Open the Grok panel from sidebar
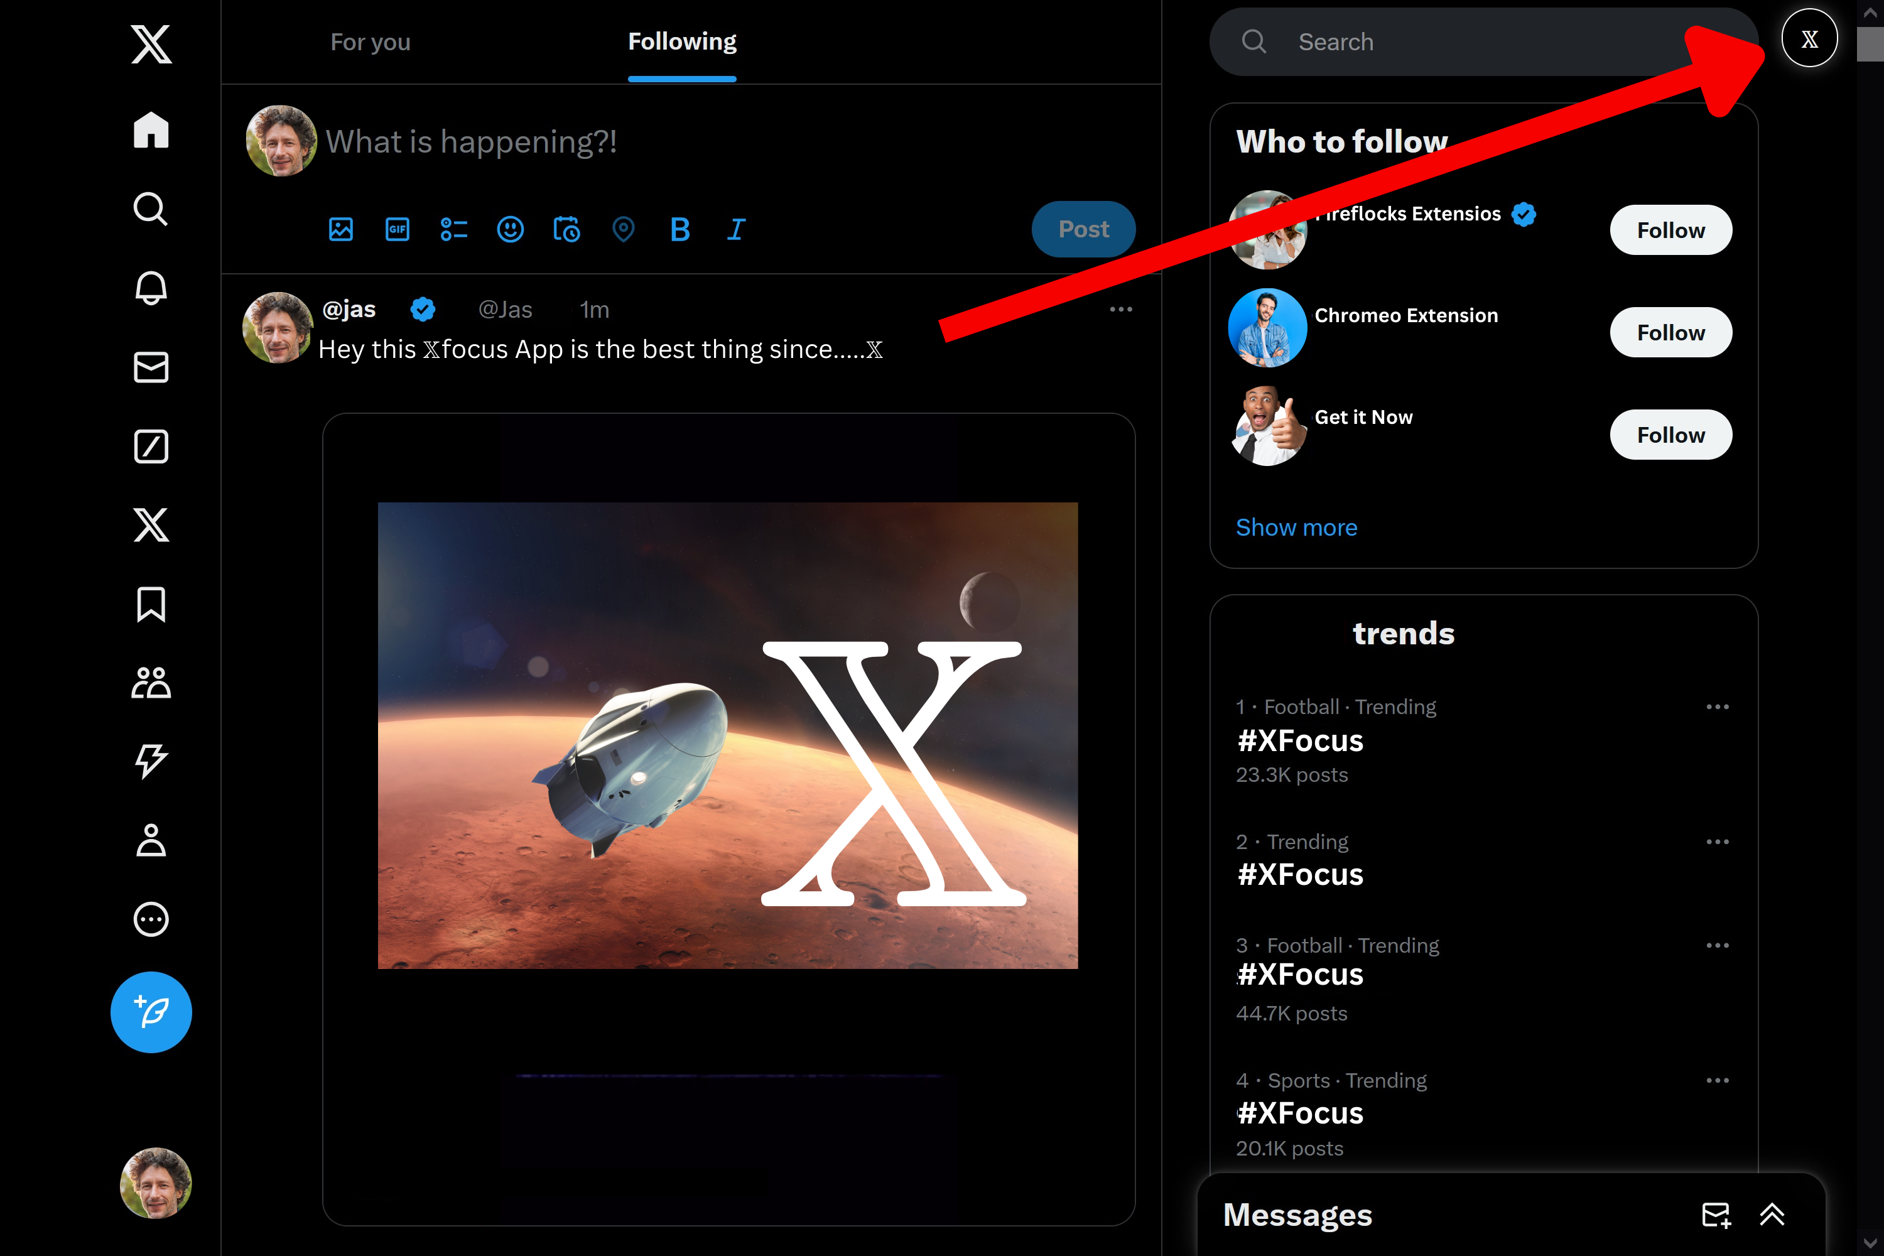1884x1256 pixels. click(151, 446)
